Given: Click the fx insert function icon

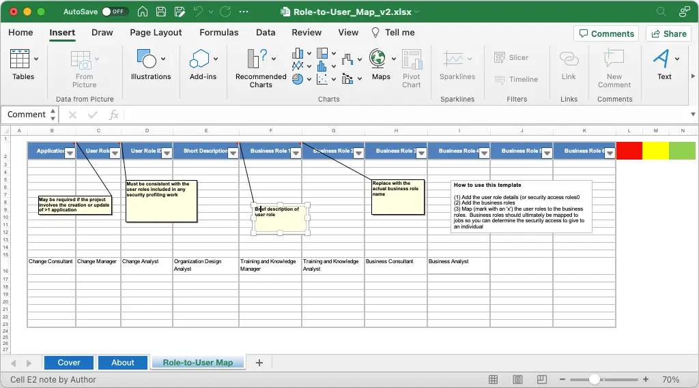Looking at the screenshot, I should coord(114,115).
